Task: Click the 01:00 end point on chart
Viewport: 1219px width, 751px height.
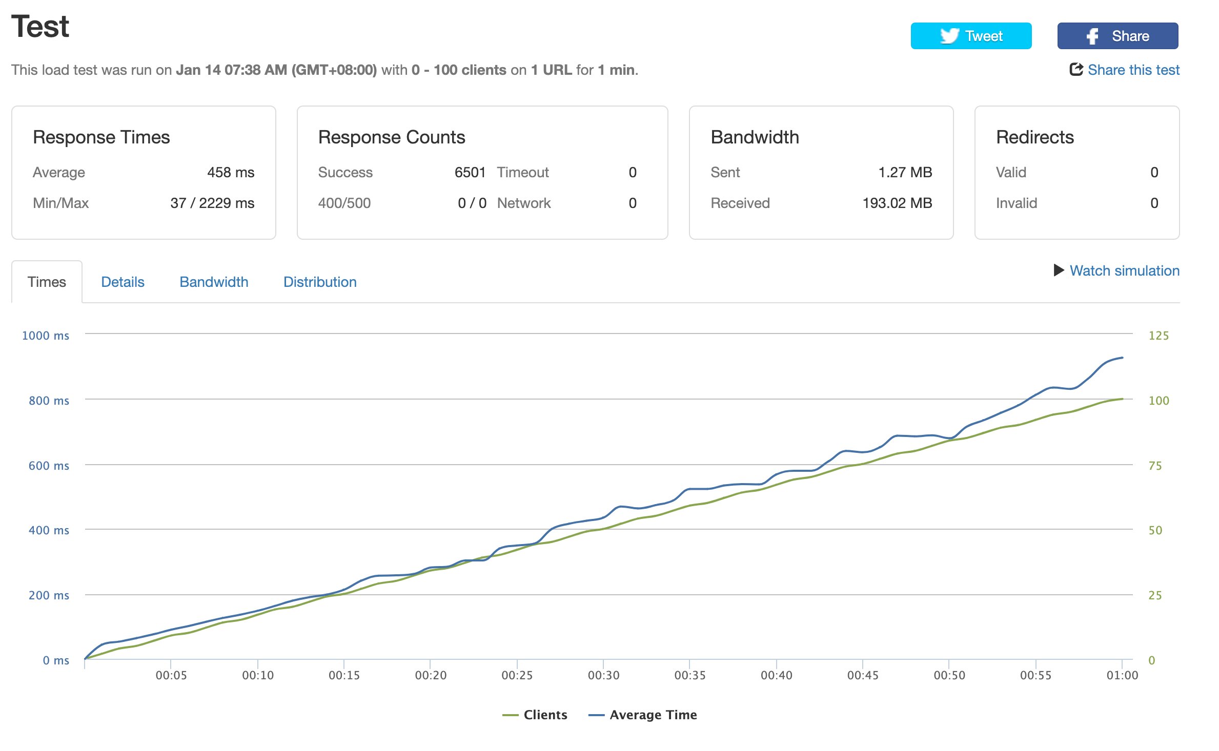Action: (x=1122, y=675)
